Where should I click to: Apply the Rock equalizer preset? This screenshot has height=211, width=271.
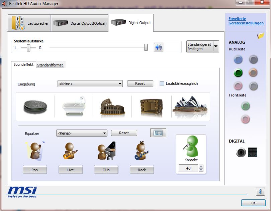(142, 170)
